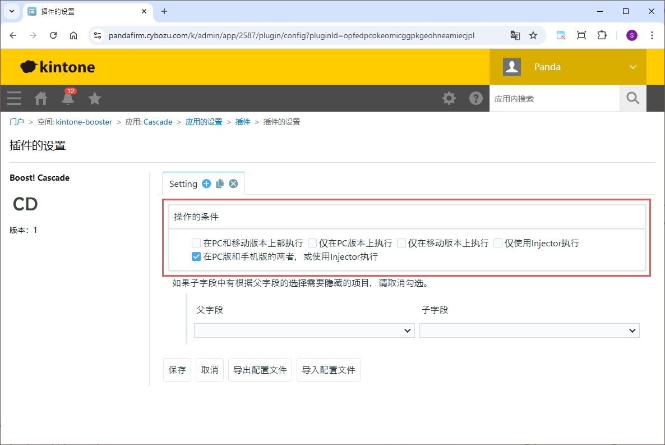Image resolution: width=665 pixels, height=445 pixels.
Task: Focus the 应用内搜索 search field
Action: (x=554, y=99)
